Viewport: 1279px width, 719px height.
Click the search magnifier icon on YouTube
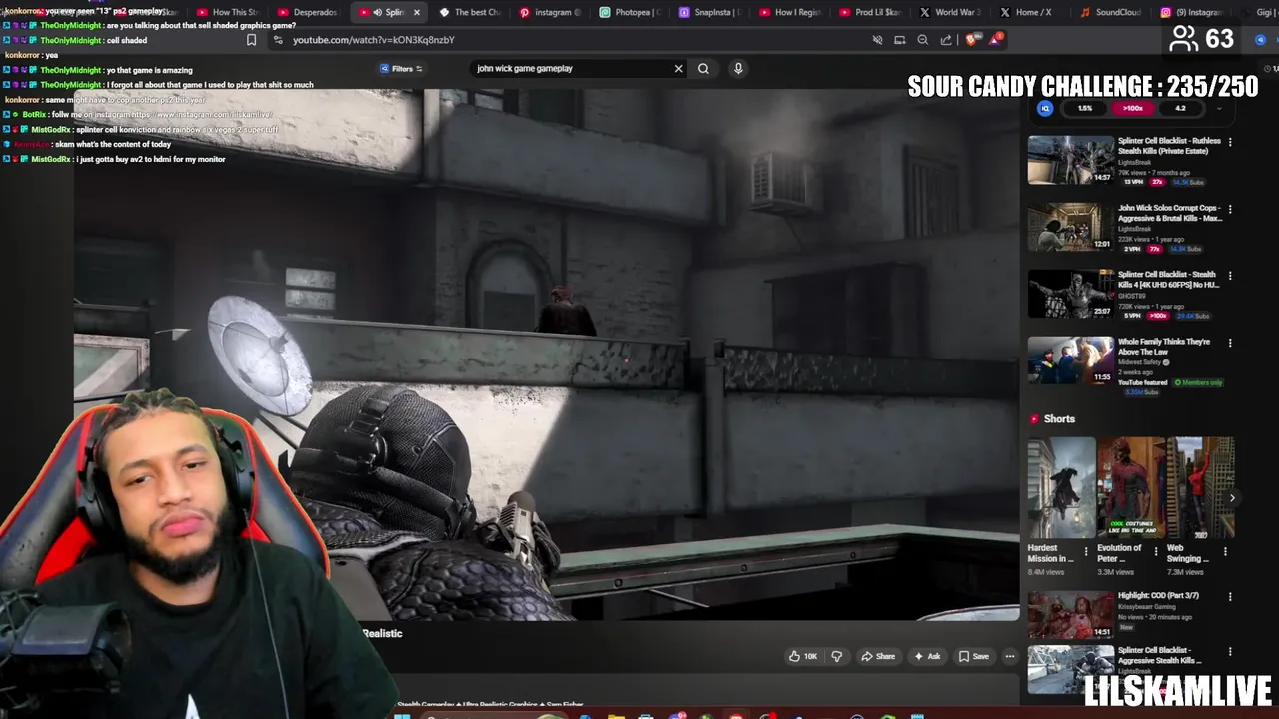coord(703,68)
